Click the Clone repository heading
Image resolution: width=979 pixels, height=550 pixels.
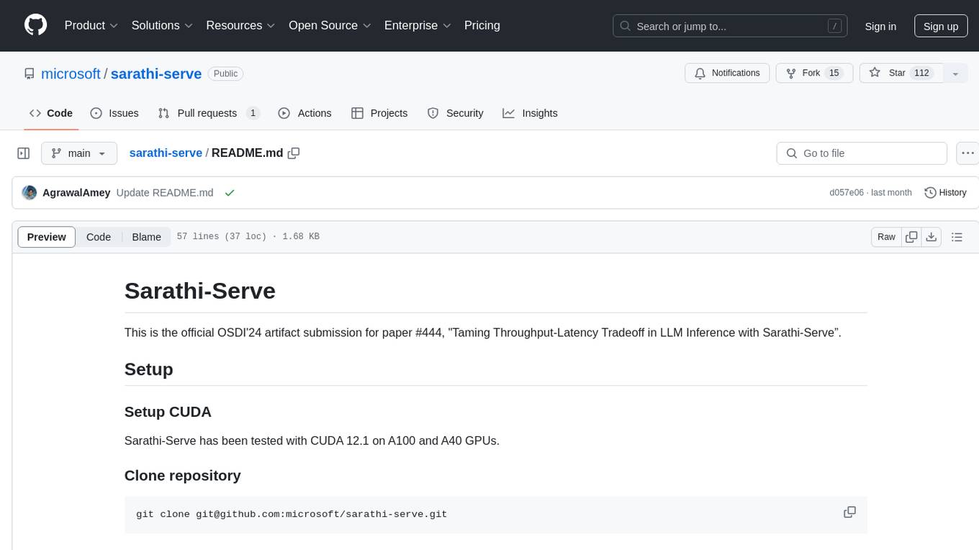pos(183,475)
